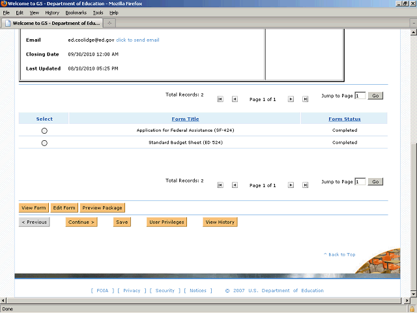Click the Continue button
The image size is (417, 313).
[x=81, y=222]
